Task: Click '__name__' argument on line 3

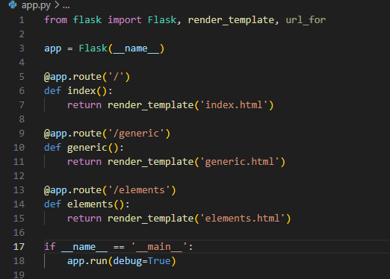Action: (136, 48)
